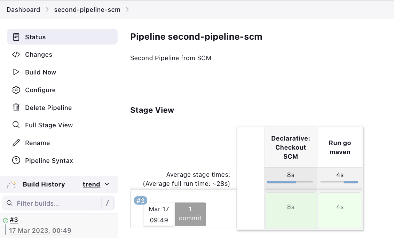Open Changes using the code icon

[x=16, y=54]
